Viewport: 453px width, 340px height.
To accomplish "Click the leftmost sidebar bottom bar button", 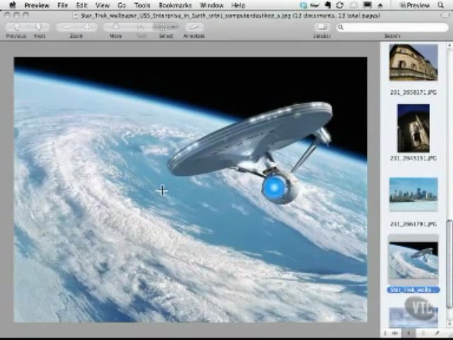I will (385, 333).
